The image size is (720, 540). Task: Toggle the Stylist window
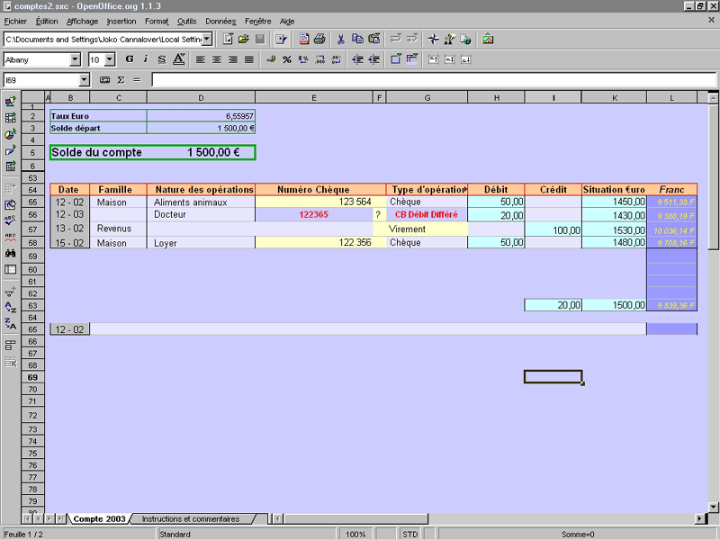click(449, 39)
